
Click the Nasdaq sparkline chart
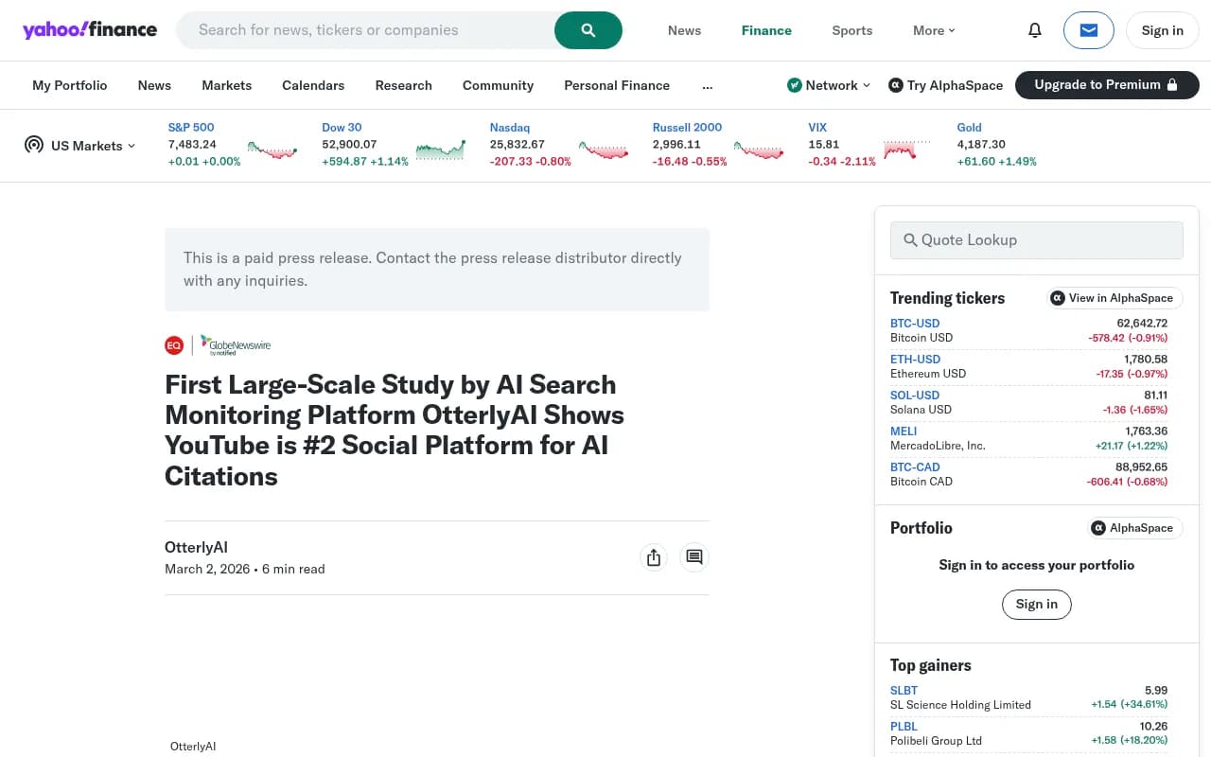604,150
